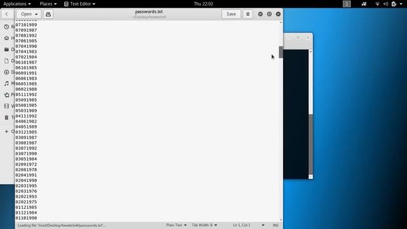The image size is (407, 229).
Task: Click the line 06091991
Action: point(26,73)
